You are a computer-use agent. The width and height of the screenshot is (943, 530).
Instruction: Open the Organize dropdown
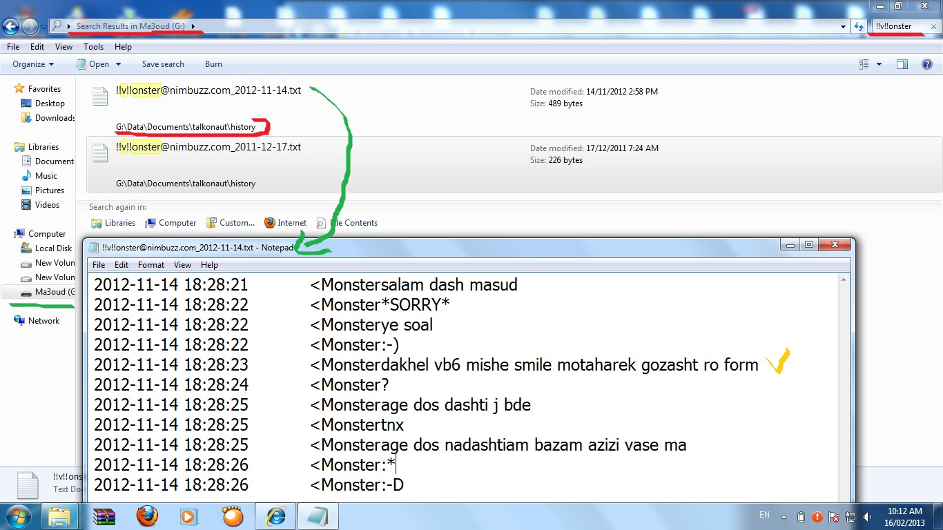[33, 64]
